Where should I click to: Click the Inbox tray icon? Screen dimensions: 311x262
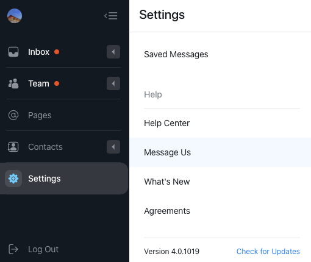tap(13, 52)
